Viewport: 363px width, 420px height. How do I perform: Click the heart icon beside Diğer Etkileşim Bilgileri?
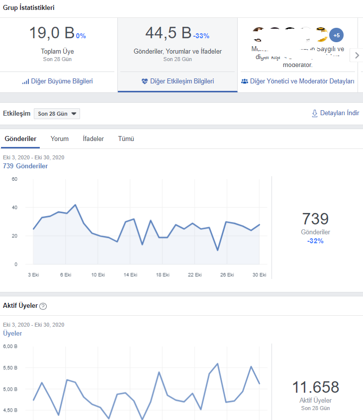pos(145,81)
